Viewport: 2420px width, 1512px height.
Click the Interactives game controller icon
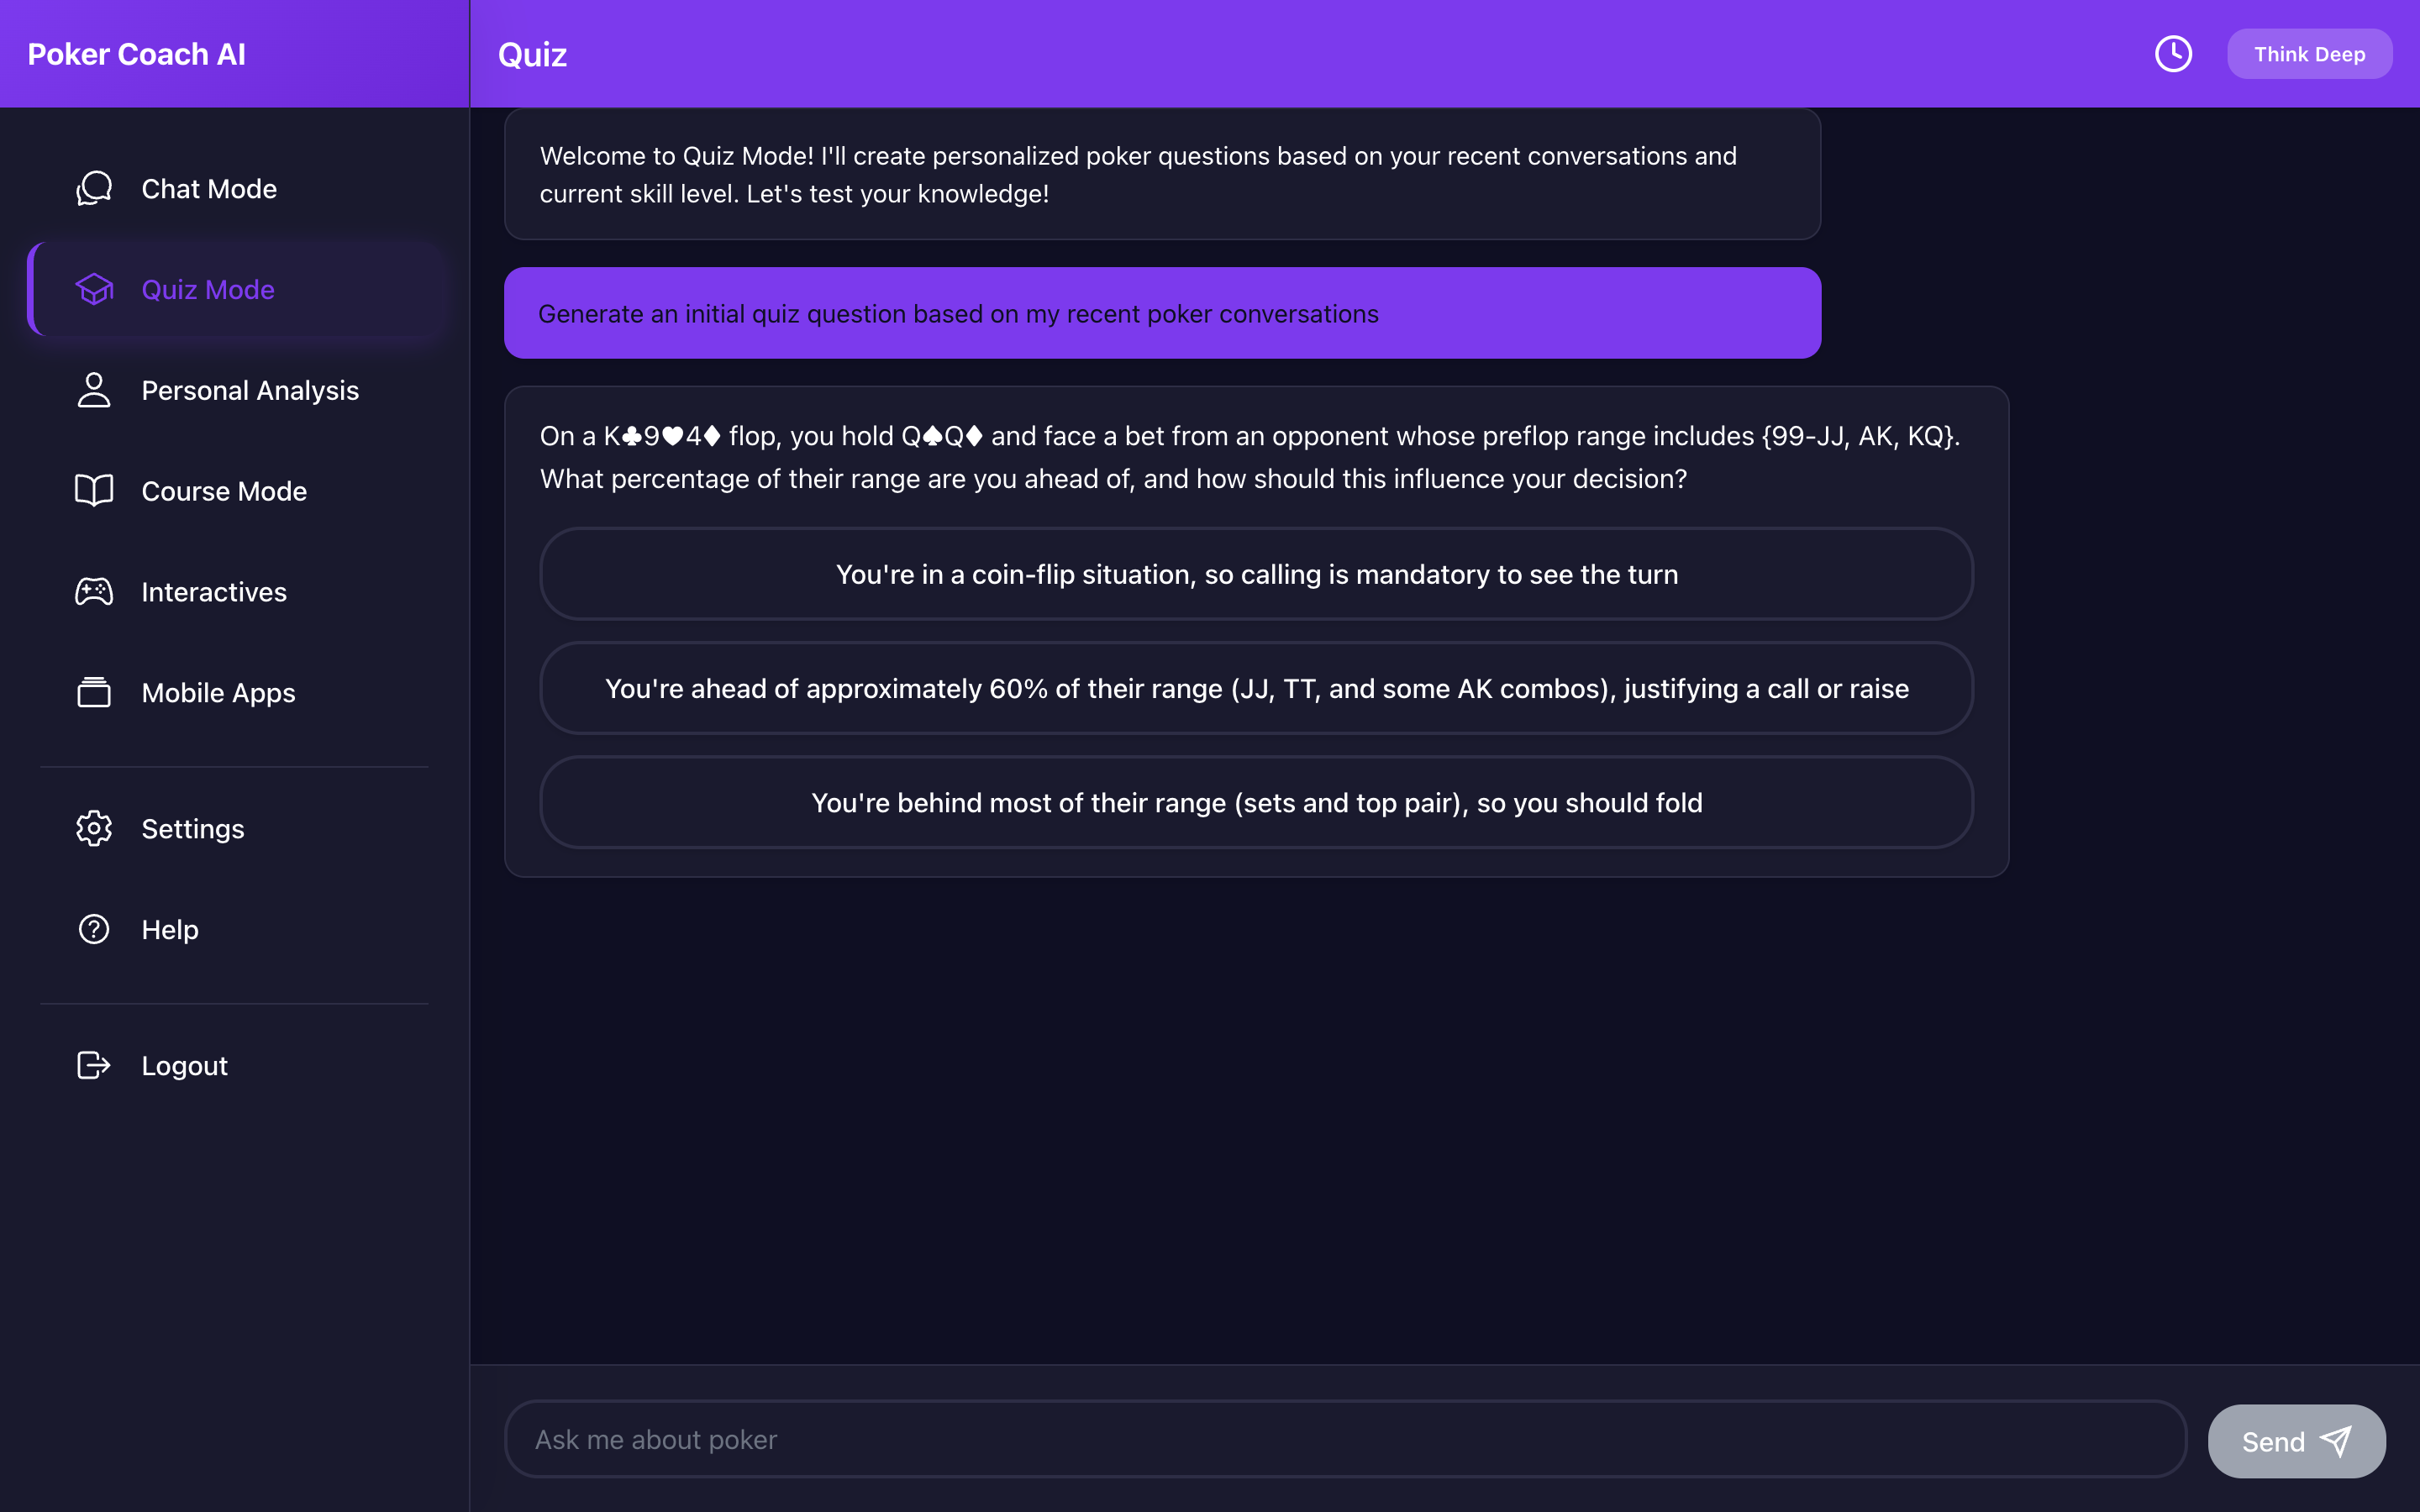pyautogui.click(x=94, y=592)
